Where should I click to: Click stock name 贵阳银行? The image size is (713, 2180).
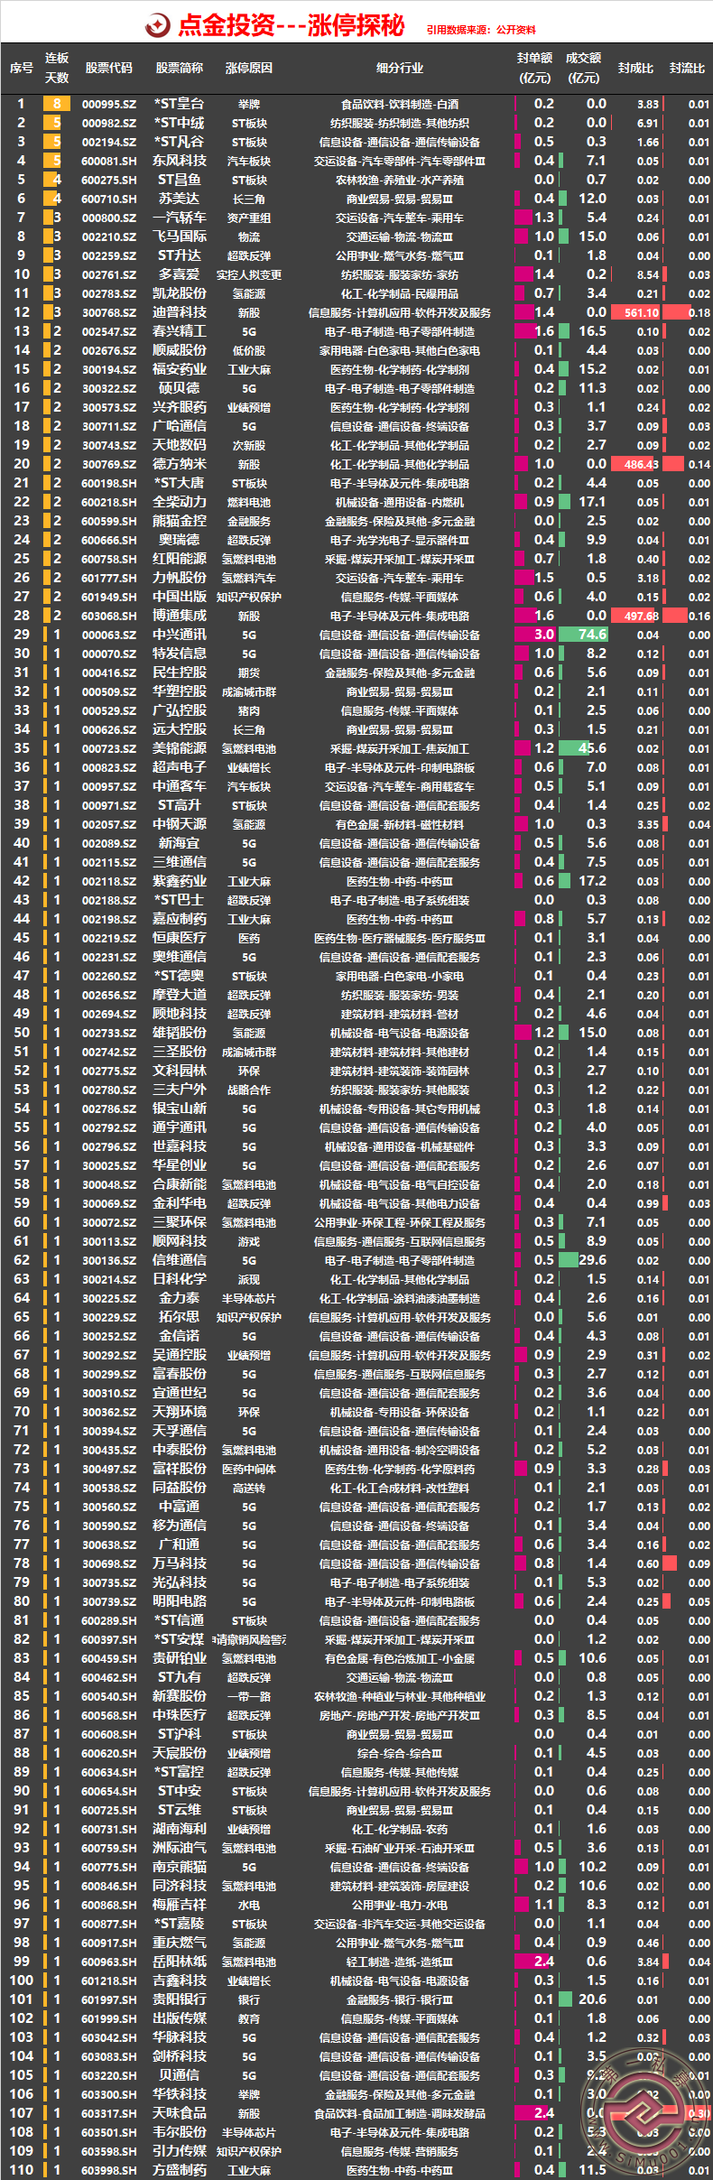click(x=180, y=1999)
